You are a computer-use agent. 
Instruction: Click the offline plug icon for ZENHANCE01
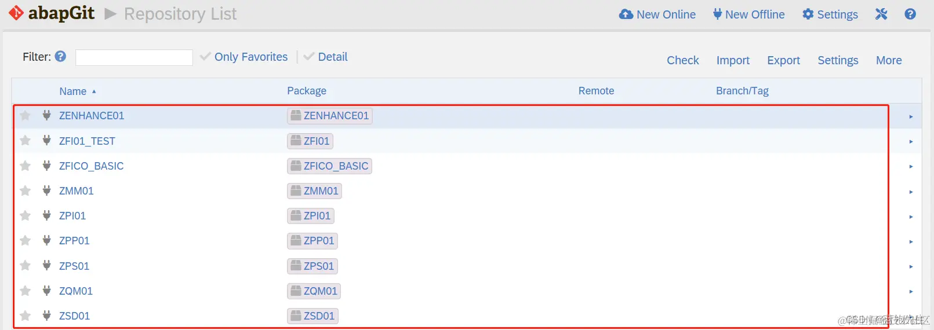(46, 115)
